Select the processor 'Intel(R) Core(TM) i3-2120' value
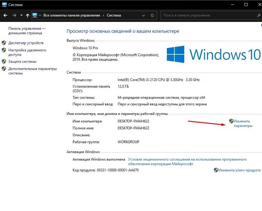Screen dimensions: 262x211 click(158, 80)
